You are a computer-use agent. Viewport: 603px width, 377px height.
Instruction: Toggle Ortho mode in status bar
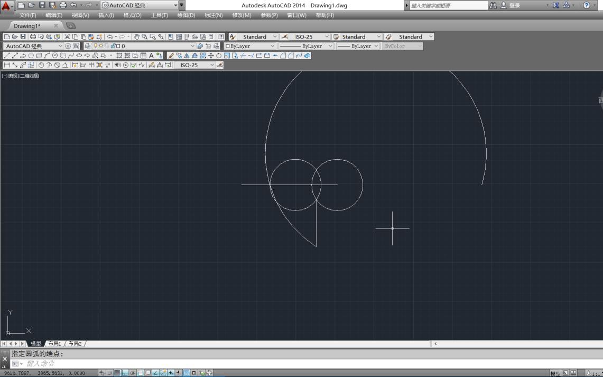(x=125, y=373)
